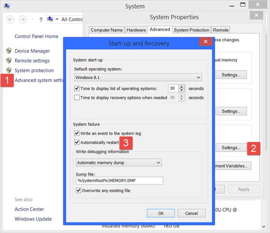
Task: Uncheck the Automatically restart checkbox
Action: (77, 143)
